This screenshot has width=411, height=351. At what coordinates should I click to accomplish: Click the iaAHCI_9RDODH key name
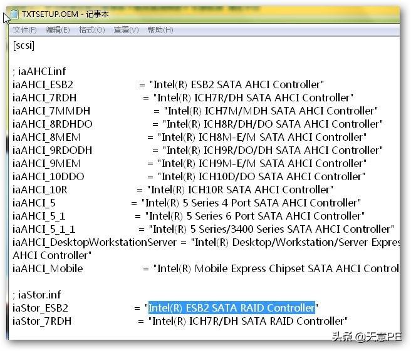pyautogui.click(x=53, y=151)
